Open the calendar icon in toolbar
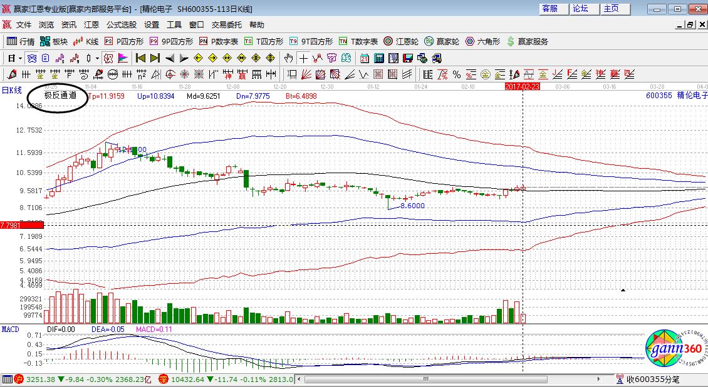 [x=364, y=58]
